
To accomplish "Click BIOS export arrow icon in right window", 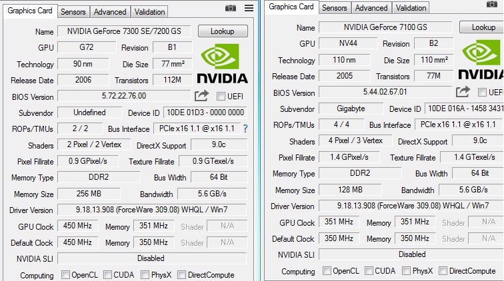I will (463, 91).
